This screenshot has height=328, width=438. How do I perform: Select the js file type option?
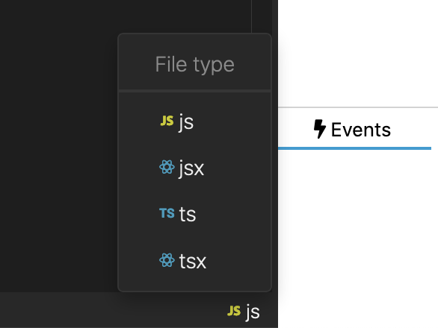pyautogui.click(x=194, y=122)
